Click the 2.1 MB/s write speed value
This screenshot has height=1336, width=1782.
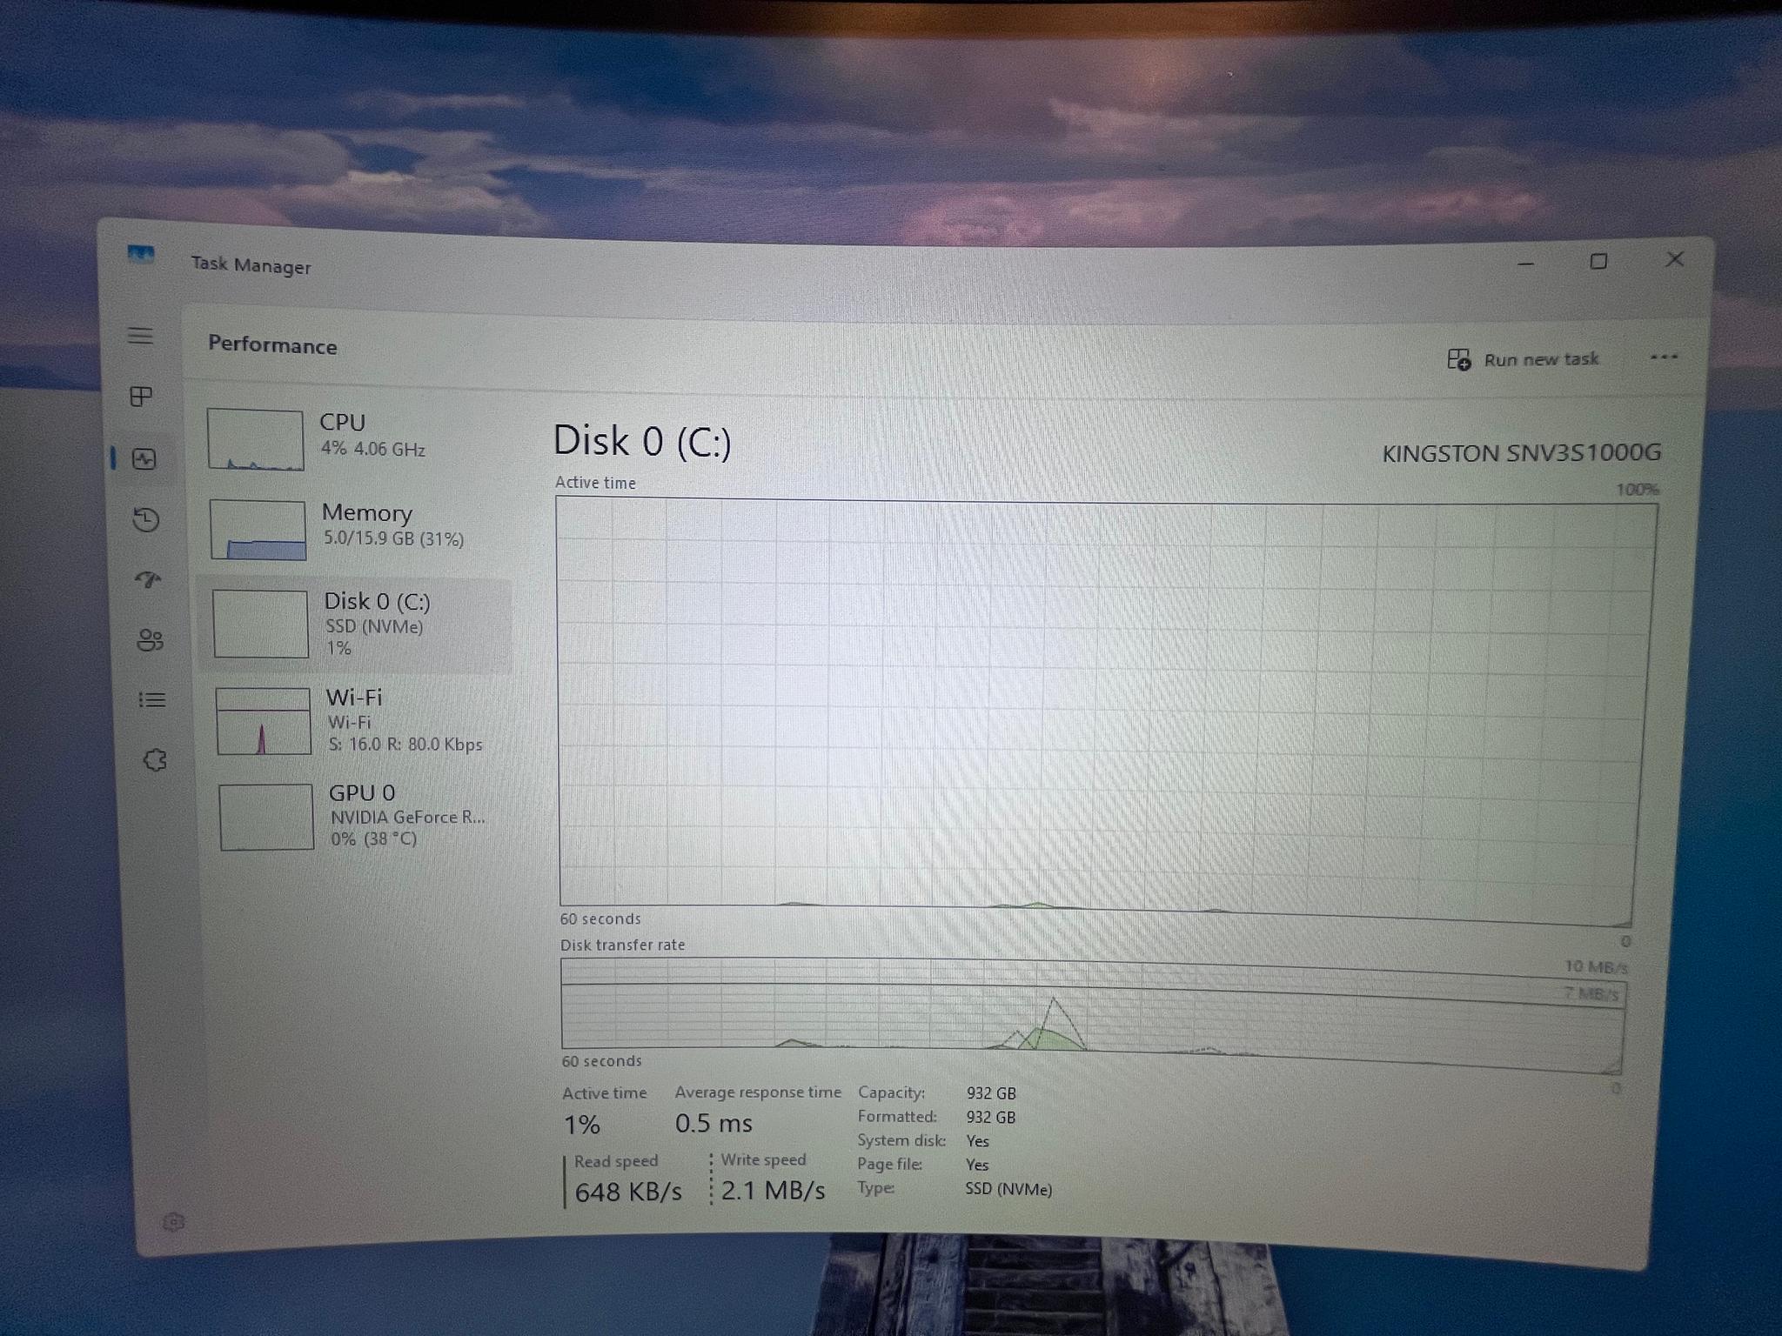[x=773, y=1190]
